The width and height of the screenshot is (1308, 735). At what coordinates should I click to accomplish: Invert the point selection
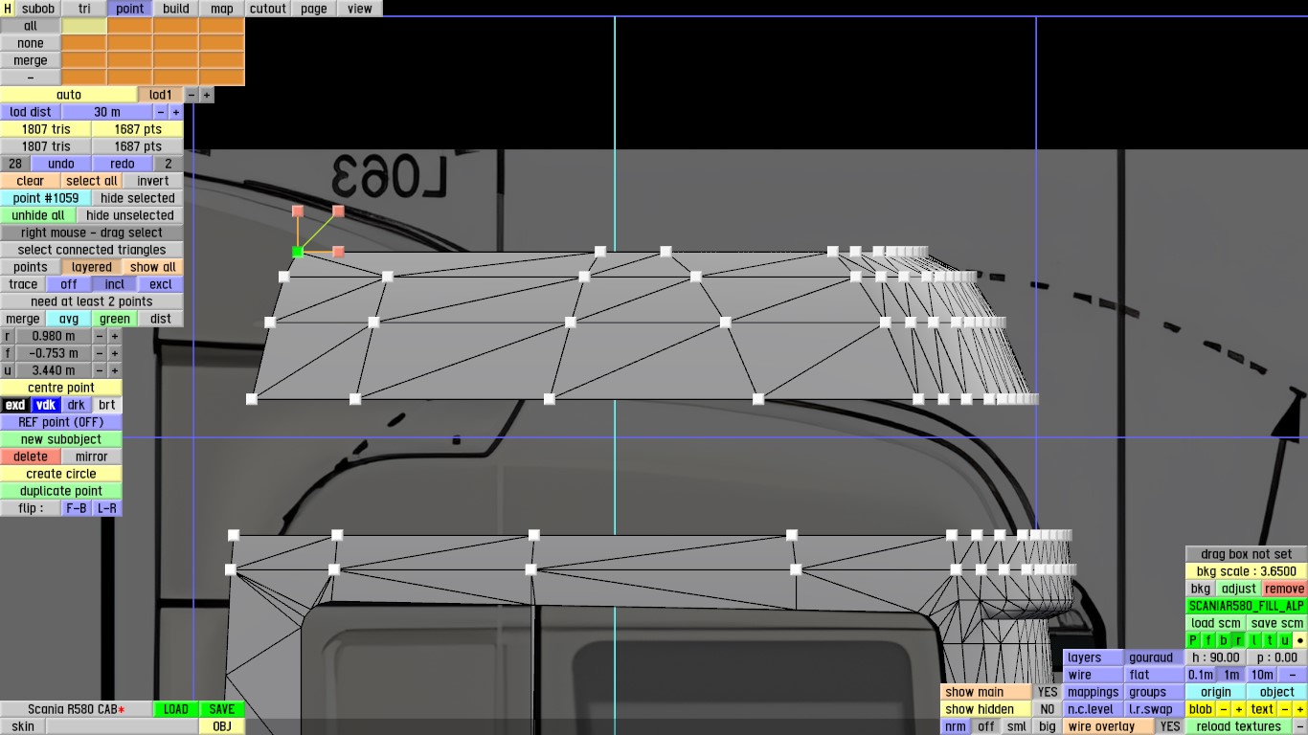[153, 181]
